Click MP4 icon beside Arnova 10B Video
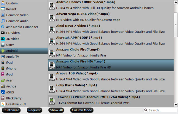 (52, 77)
